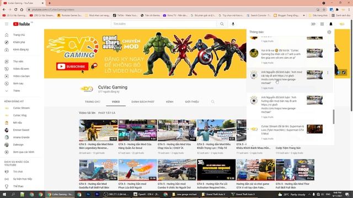Click the YouTube logo
Viewport: 353px width, 198px height.
pyautogui.click(x=22, y=24)
